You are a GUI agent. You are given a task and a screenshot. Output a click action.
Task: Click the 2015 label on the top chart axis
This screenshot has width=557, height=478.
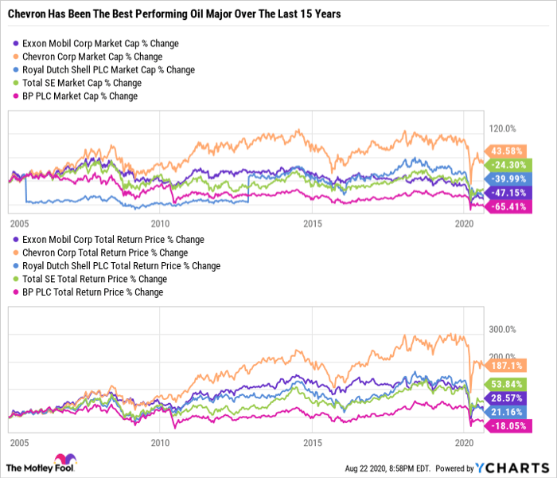[x=314, y=224]
